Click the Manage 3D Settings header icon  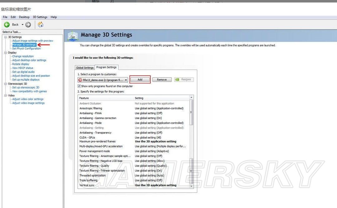[x=73, y=36]
